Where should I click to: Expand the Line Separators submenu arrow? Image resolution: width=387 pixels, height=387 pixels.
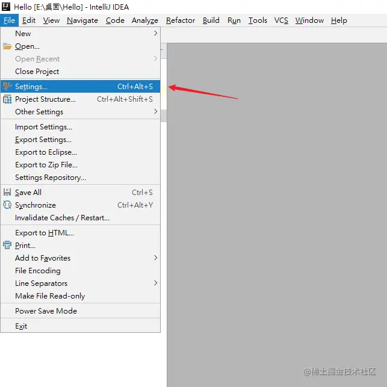tap(155, 283)
